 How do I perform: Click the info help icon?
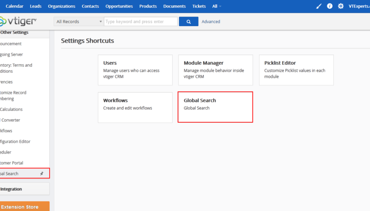point(330,6)
